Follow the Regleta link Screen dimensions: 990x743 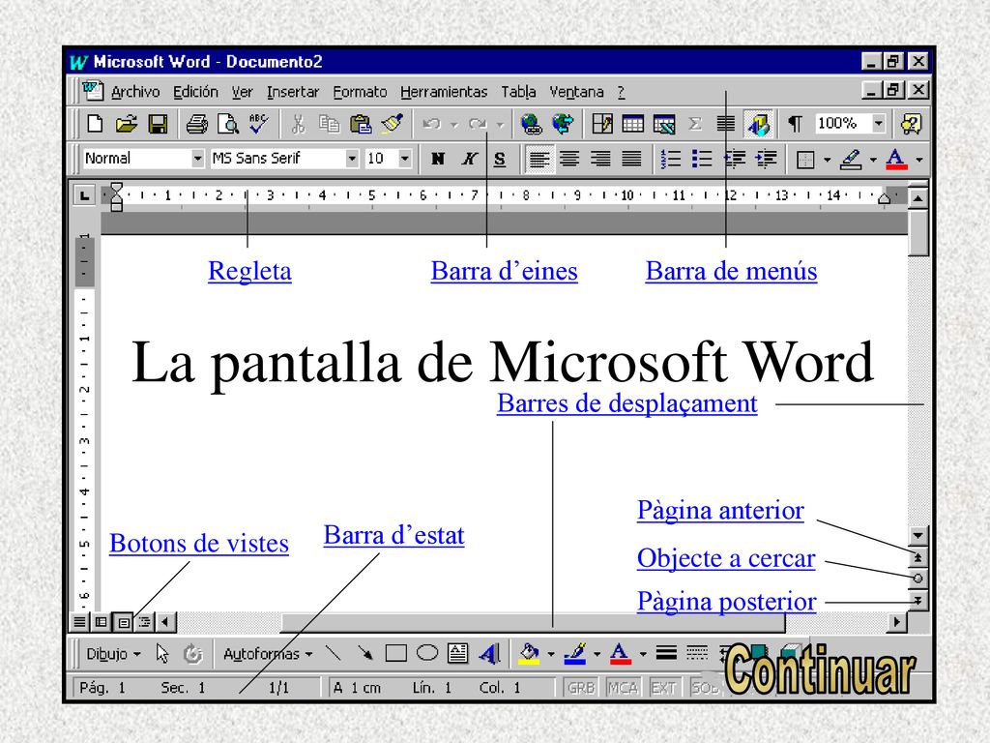tap(250, 271)
